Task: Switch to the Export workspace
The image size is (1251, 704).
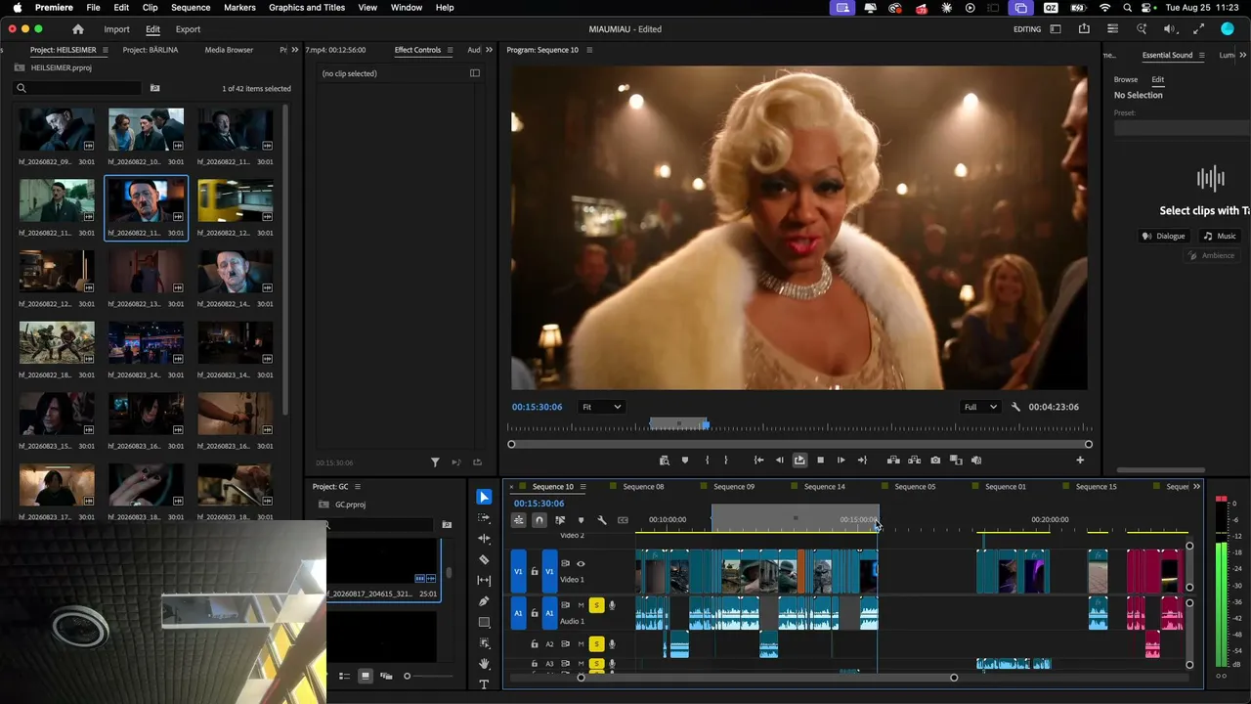Action: 188,29
